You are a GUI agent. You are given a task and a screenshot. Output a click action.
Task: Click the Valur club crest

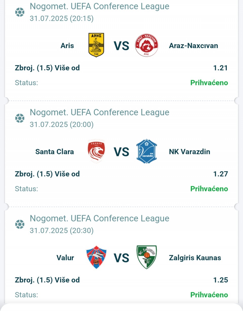pos(96,257)
